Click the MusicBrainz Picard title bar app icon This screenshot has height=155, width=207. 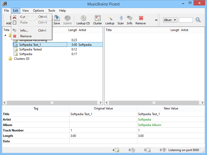tap(5, 4)
